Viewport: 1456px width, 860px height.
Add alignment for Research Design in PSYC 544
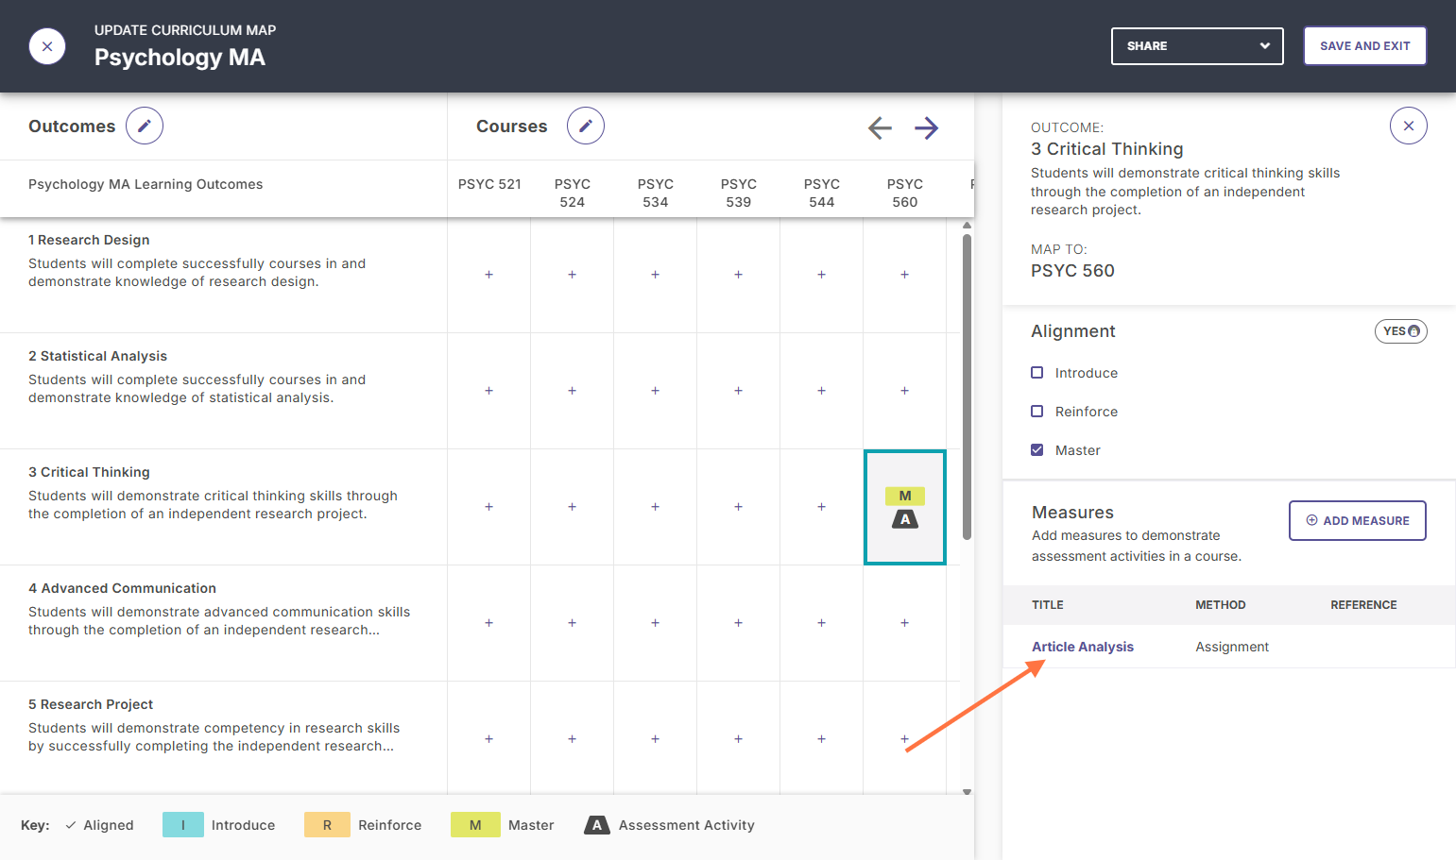821,275
